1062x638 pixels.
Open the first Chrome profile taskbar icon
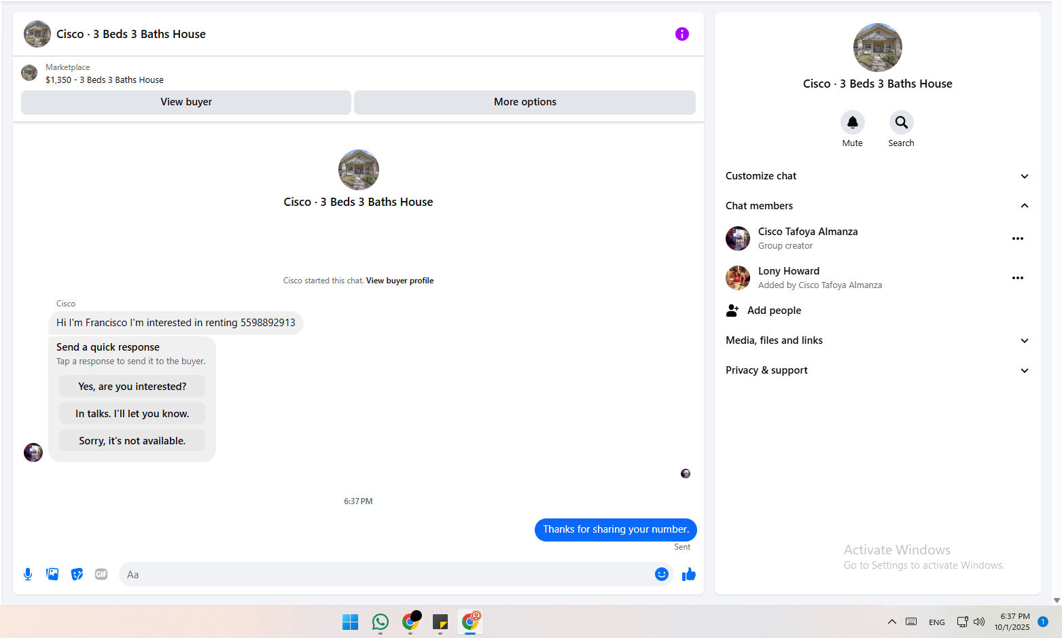410,622
